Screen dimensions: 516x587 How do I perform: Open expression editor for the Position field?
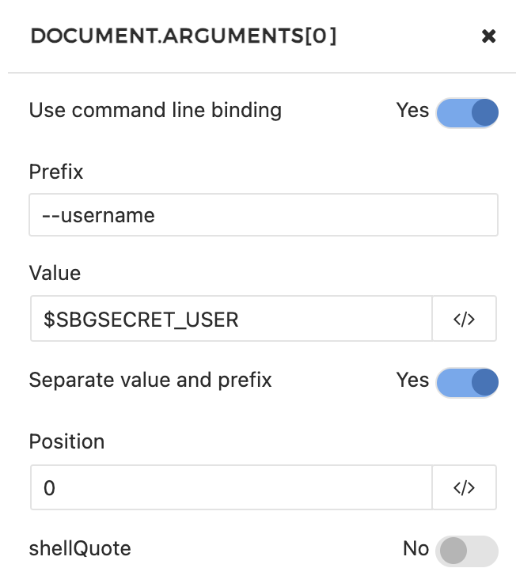(x=464, y=487)
